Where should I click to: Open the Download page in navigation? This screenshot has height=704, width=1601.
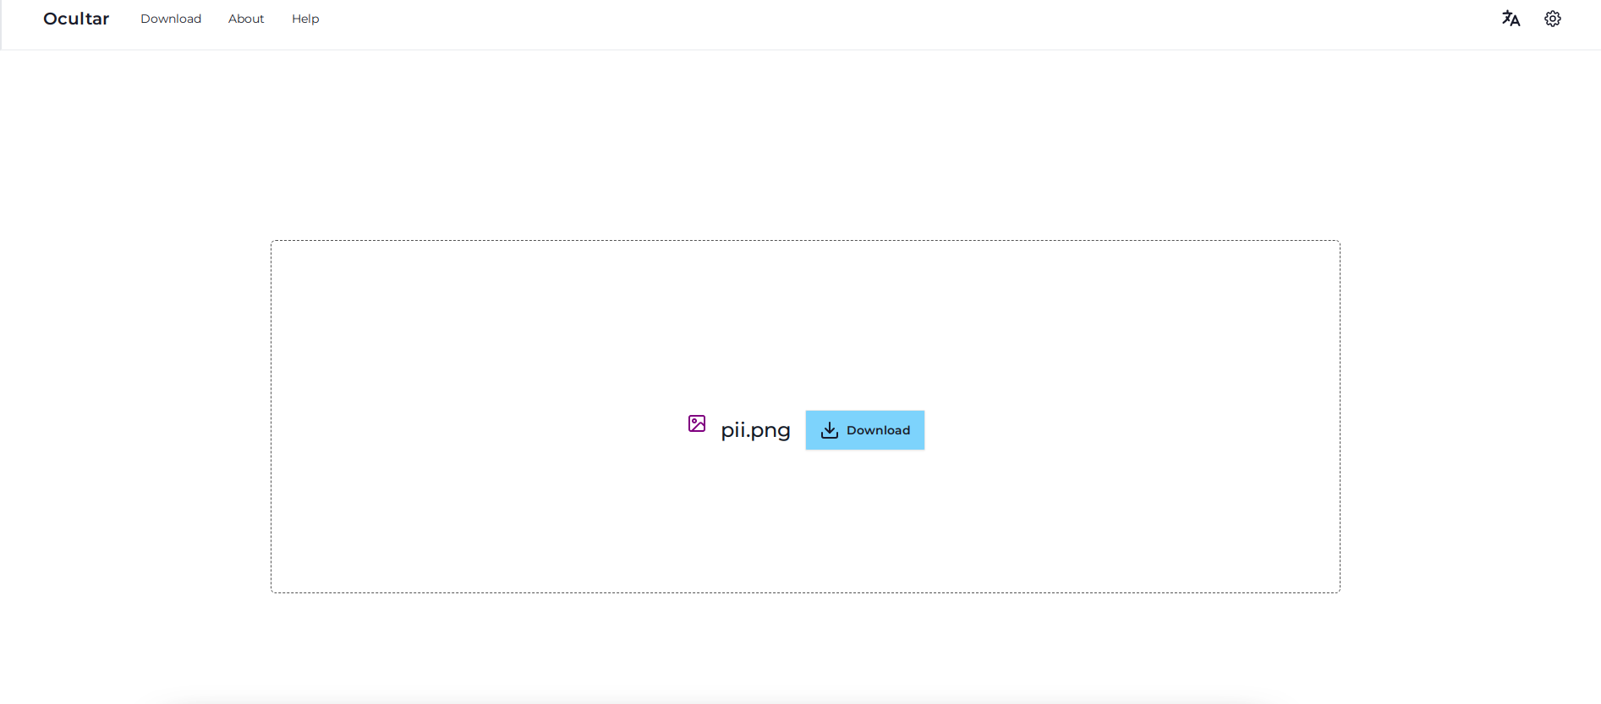click(x=171, y=19)
